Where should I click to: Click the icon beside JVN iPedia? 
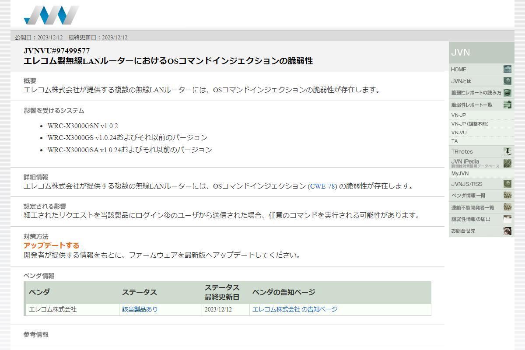[507, 163]
